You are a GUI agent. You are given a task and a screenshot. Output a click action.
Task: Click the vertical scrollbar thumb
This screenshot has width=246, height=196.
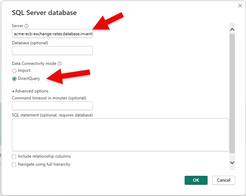tap(232, 94)
